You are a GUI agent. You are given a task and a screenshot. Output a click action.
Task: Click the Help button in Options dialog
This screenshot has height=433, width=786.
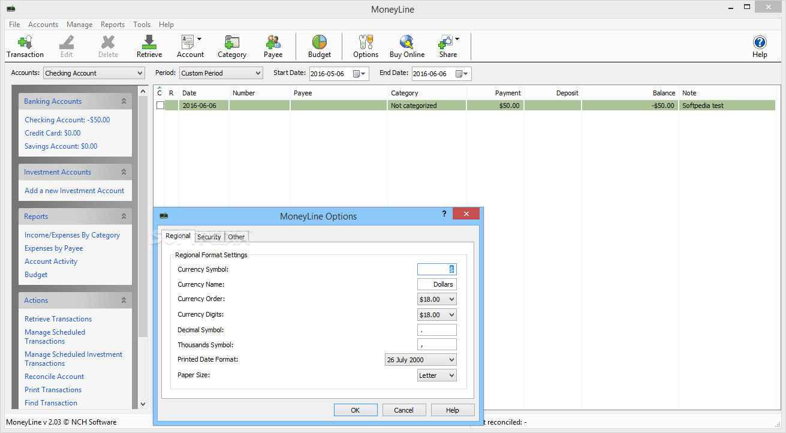453,410
